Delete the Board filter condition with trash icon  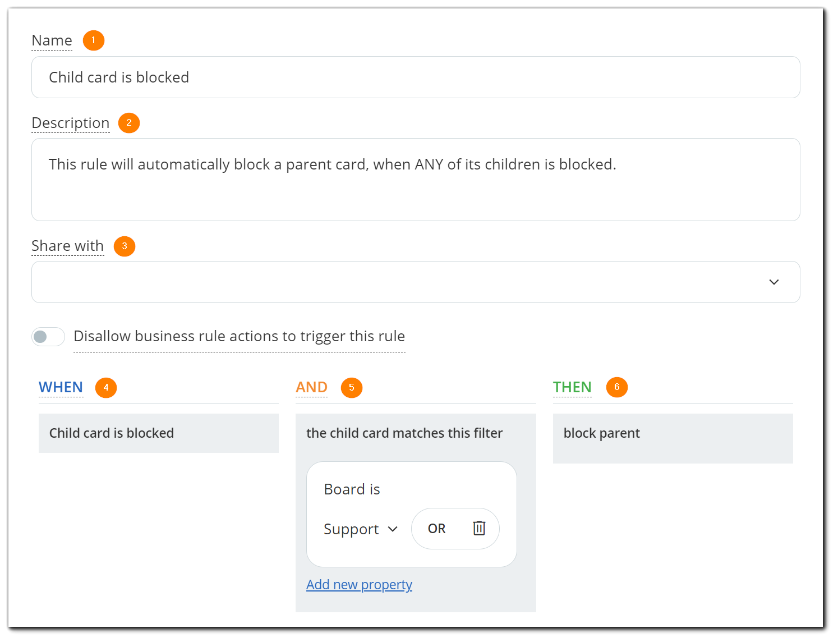[478, 528]
